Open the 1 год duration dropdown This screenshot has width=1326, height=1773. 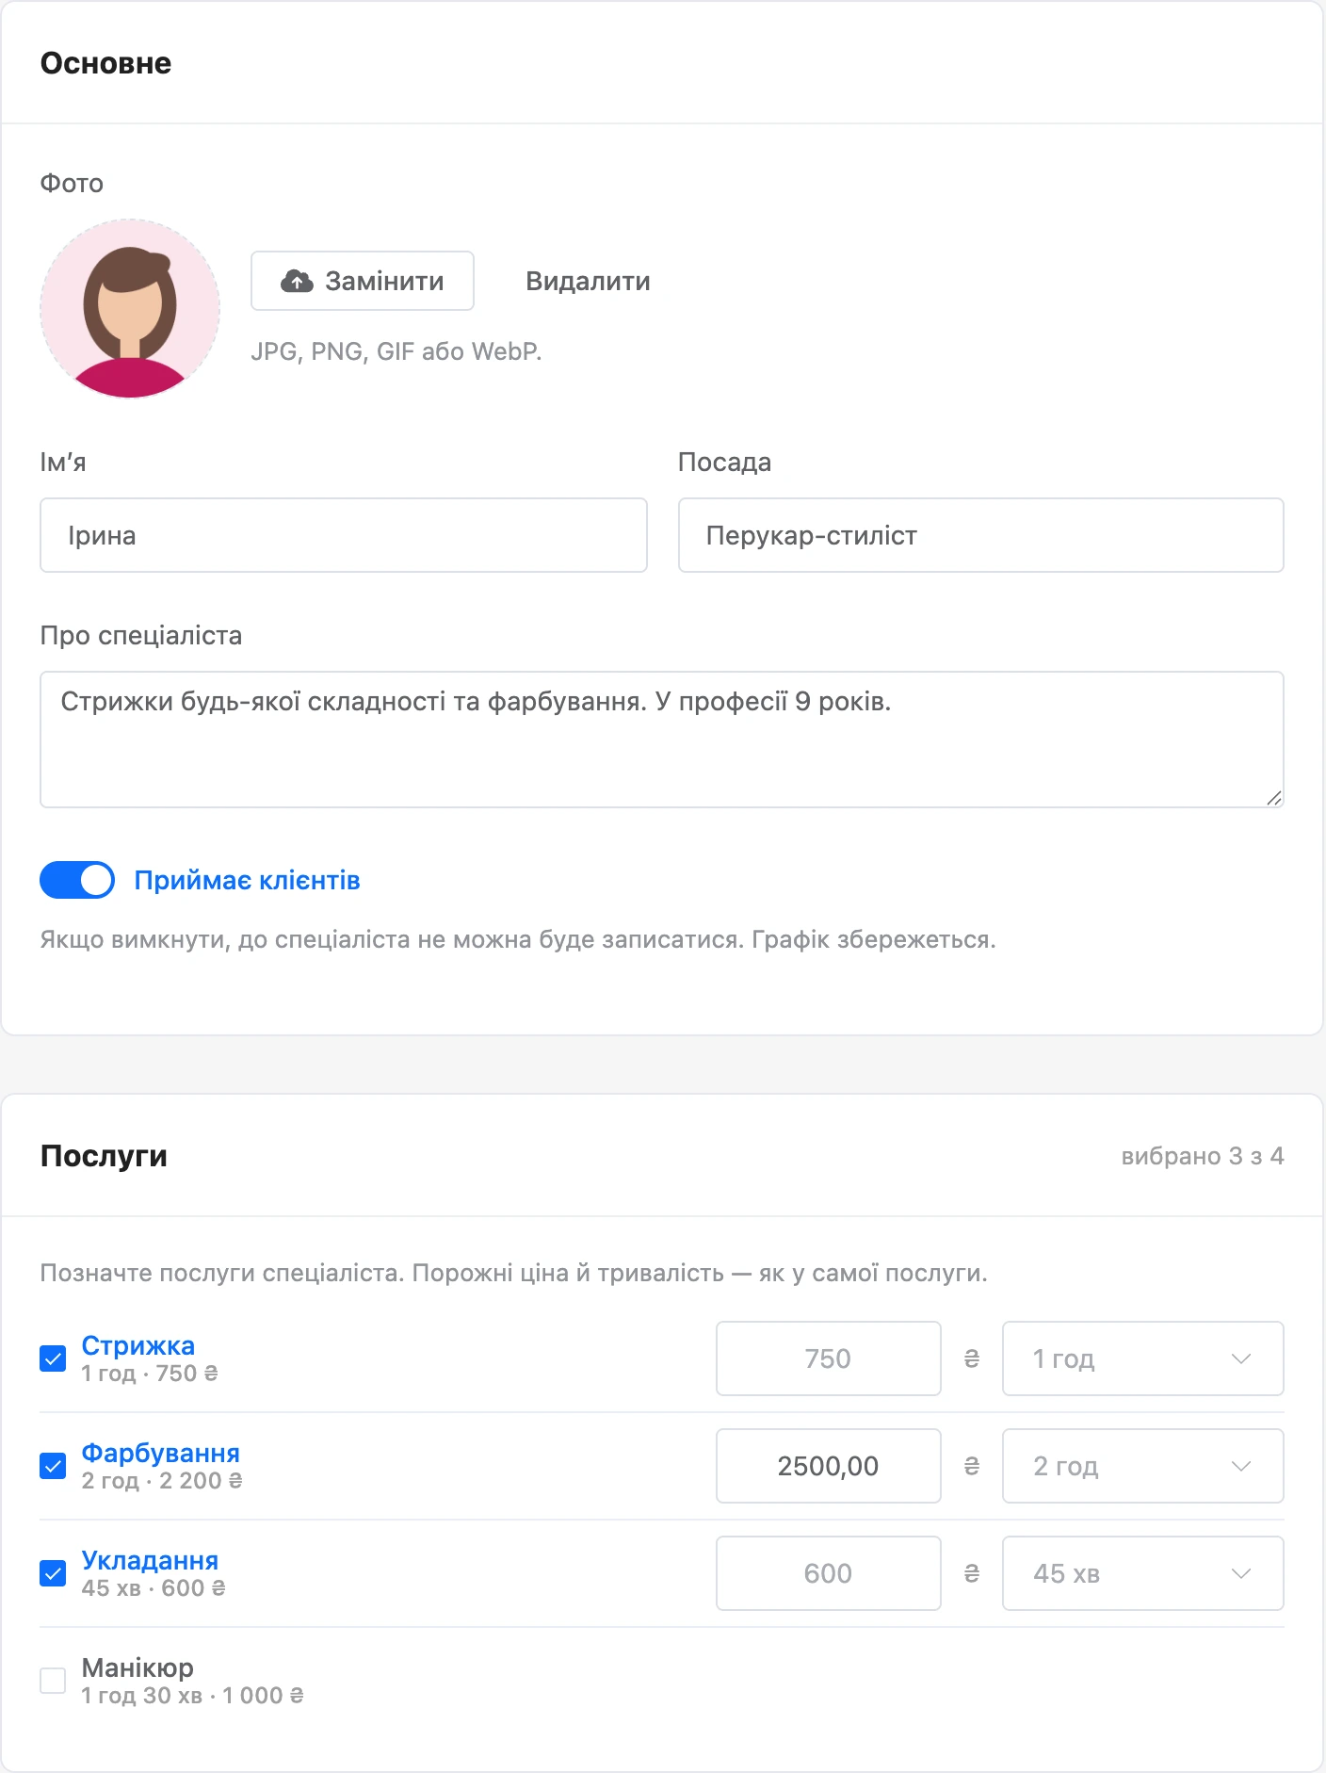pyautogui.click(x=1143, y=1358)
